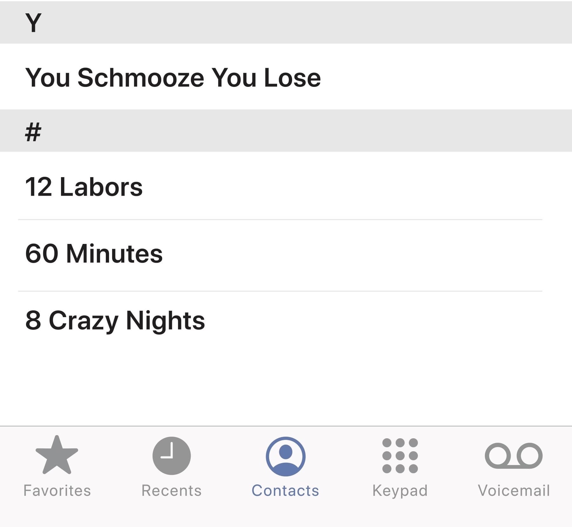Screen dimensions: 572x527
Task: Open Recents via the clock icon
Action: pos(172,455)
